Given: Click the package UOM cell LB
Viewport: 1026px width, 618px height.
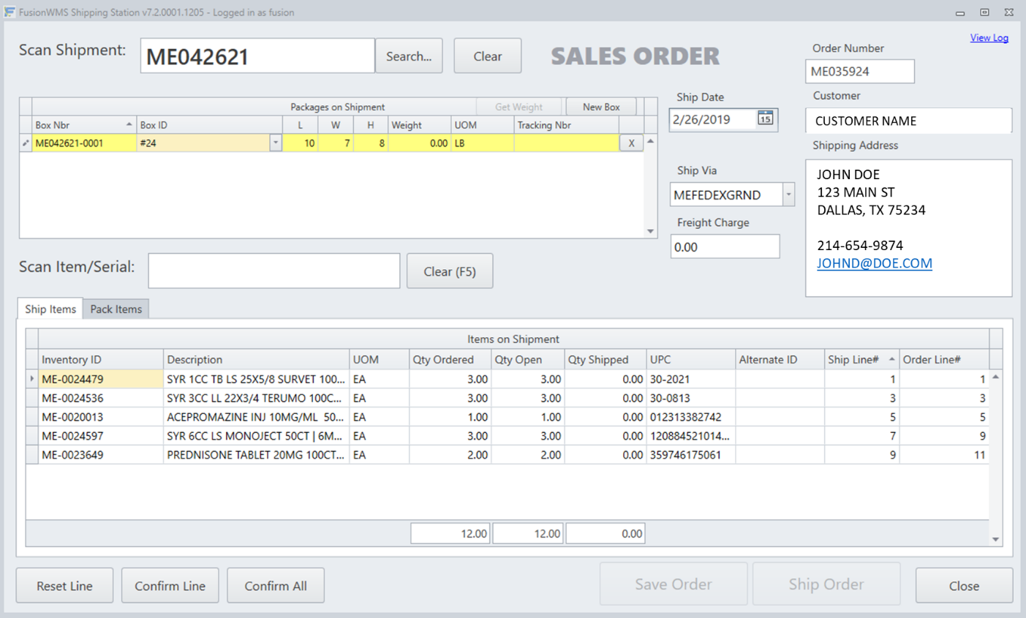Looking at the screenshot, I should (483, 143).
